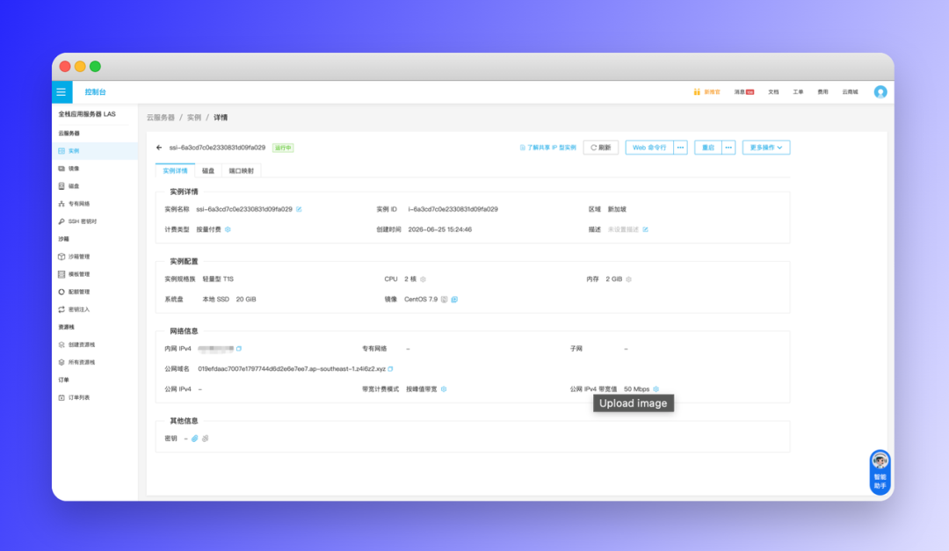The image size is (949, 551).
Task: Click the 云服务器 breadcrumb
Action: 161,118
